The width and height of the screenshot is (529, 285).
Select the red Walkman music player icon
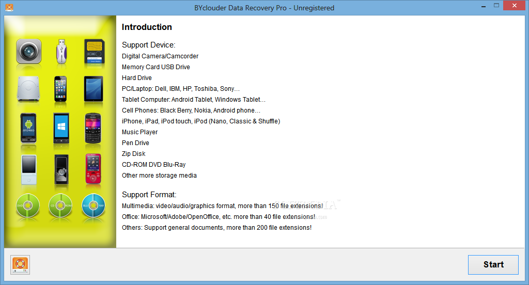pyautogui.click(x=93, y=169)
